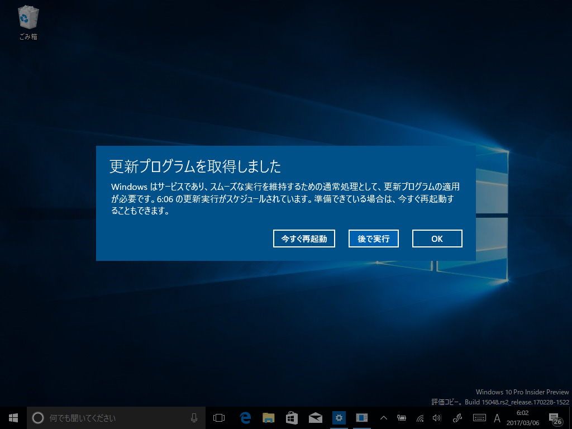Expand hidden tray icons with the chevron
The height and width of the screenshot is (429, 572).
pos(383,417)
